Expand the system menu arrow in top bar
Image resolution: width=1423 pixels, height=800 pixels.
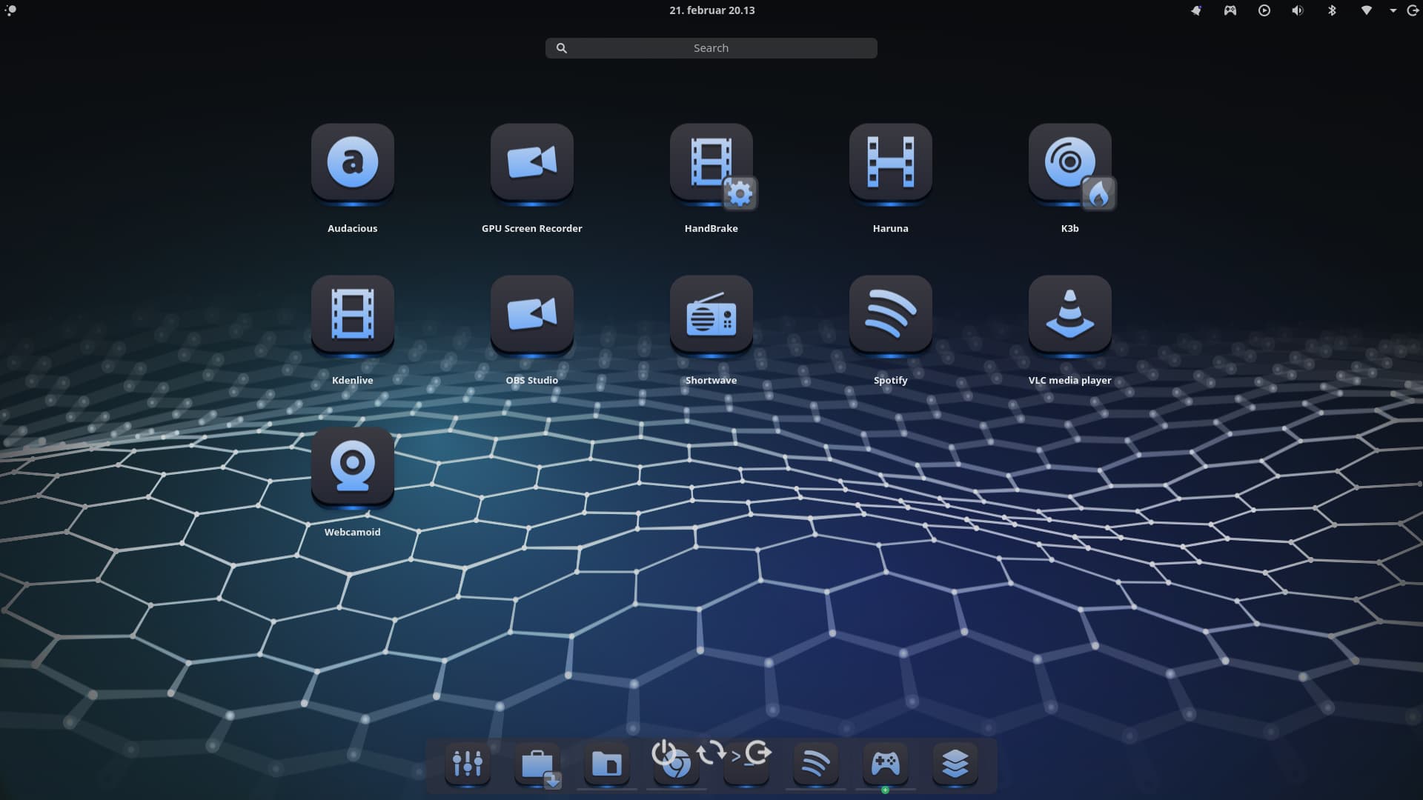point(1393,10)
